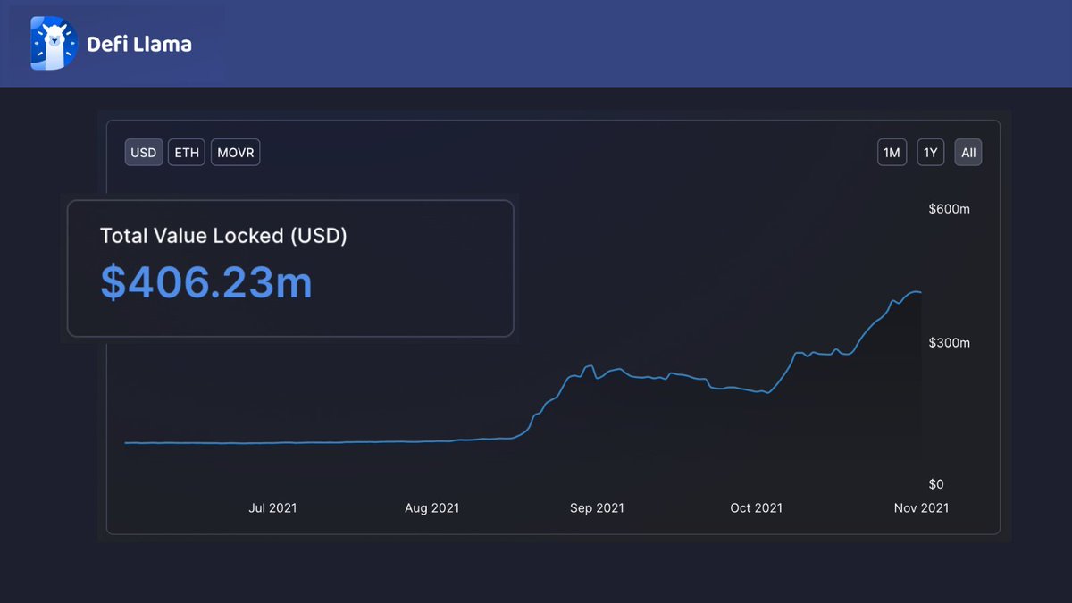Click the Nov 2021 axis label
This screenshot has height=603, width=1072.
[921, 507]
